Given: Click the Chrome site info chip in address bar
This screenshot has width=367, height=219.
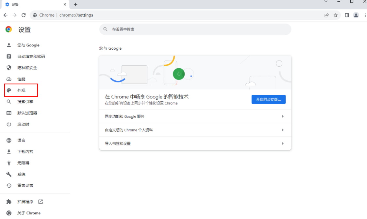Looking at the screenshot, I should point(44,15).
